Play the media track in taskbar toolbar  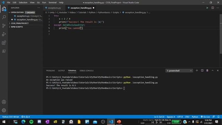[157, 122]
